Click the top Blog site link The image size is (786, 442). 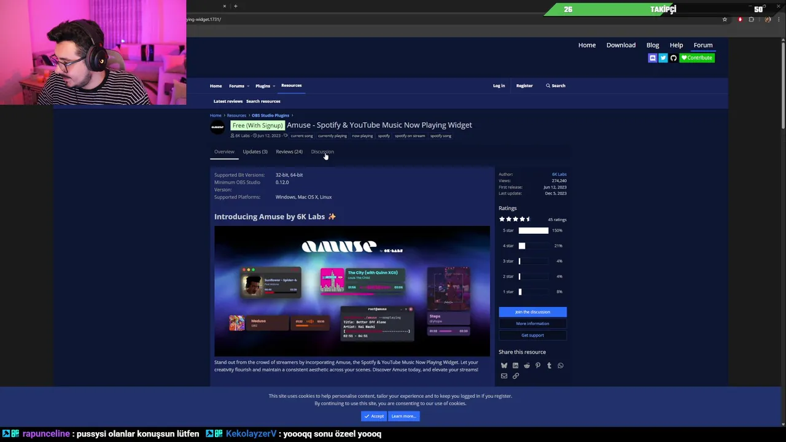653,45
